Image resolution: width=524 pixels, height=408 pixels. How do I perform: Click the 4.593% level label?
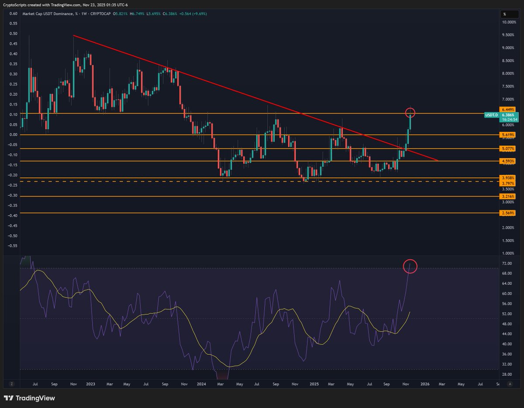508,161
